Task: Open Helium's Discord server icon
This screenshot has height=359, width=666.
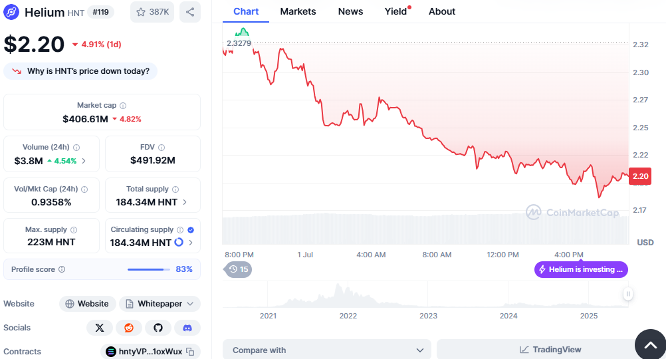Action: tap(187, 328)
